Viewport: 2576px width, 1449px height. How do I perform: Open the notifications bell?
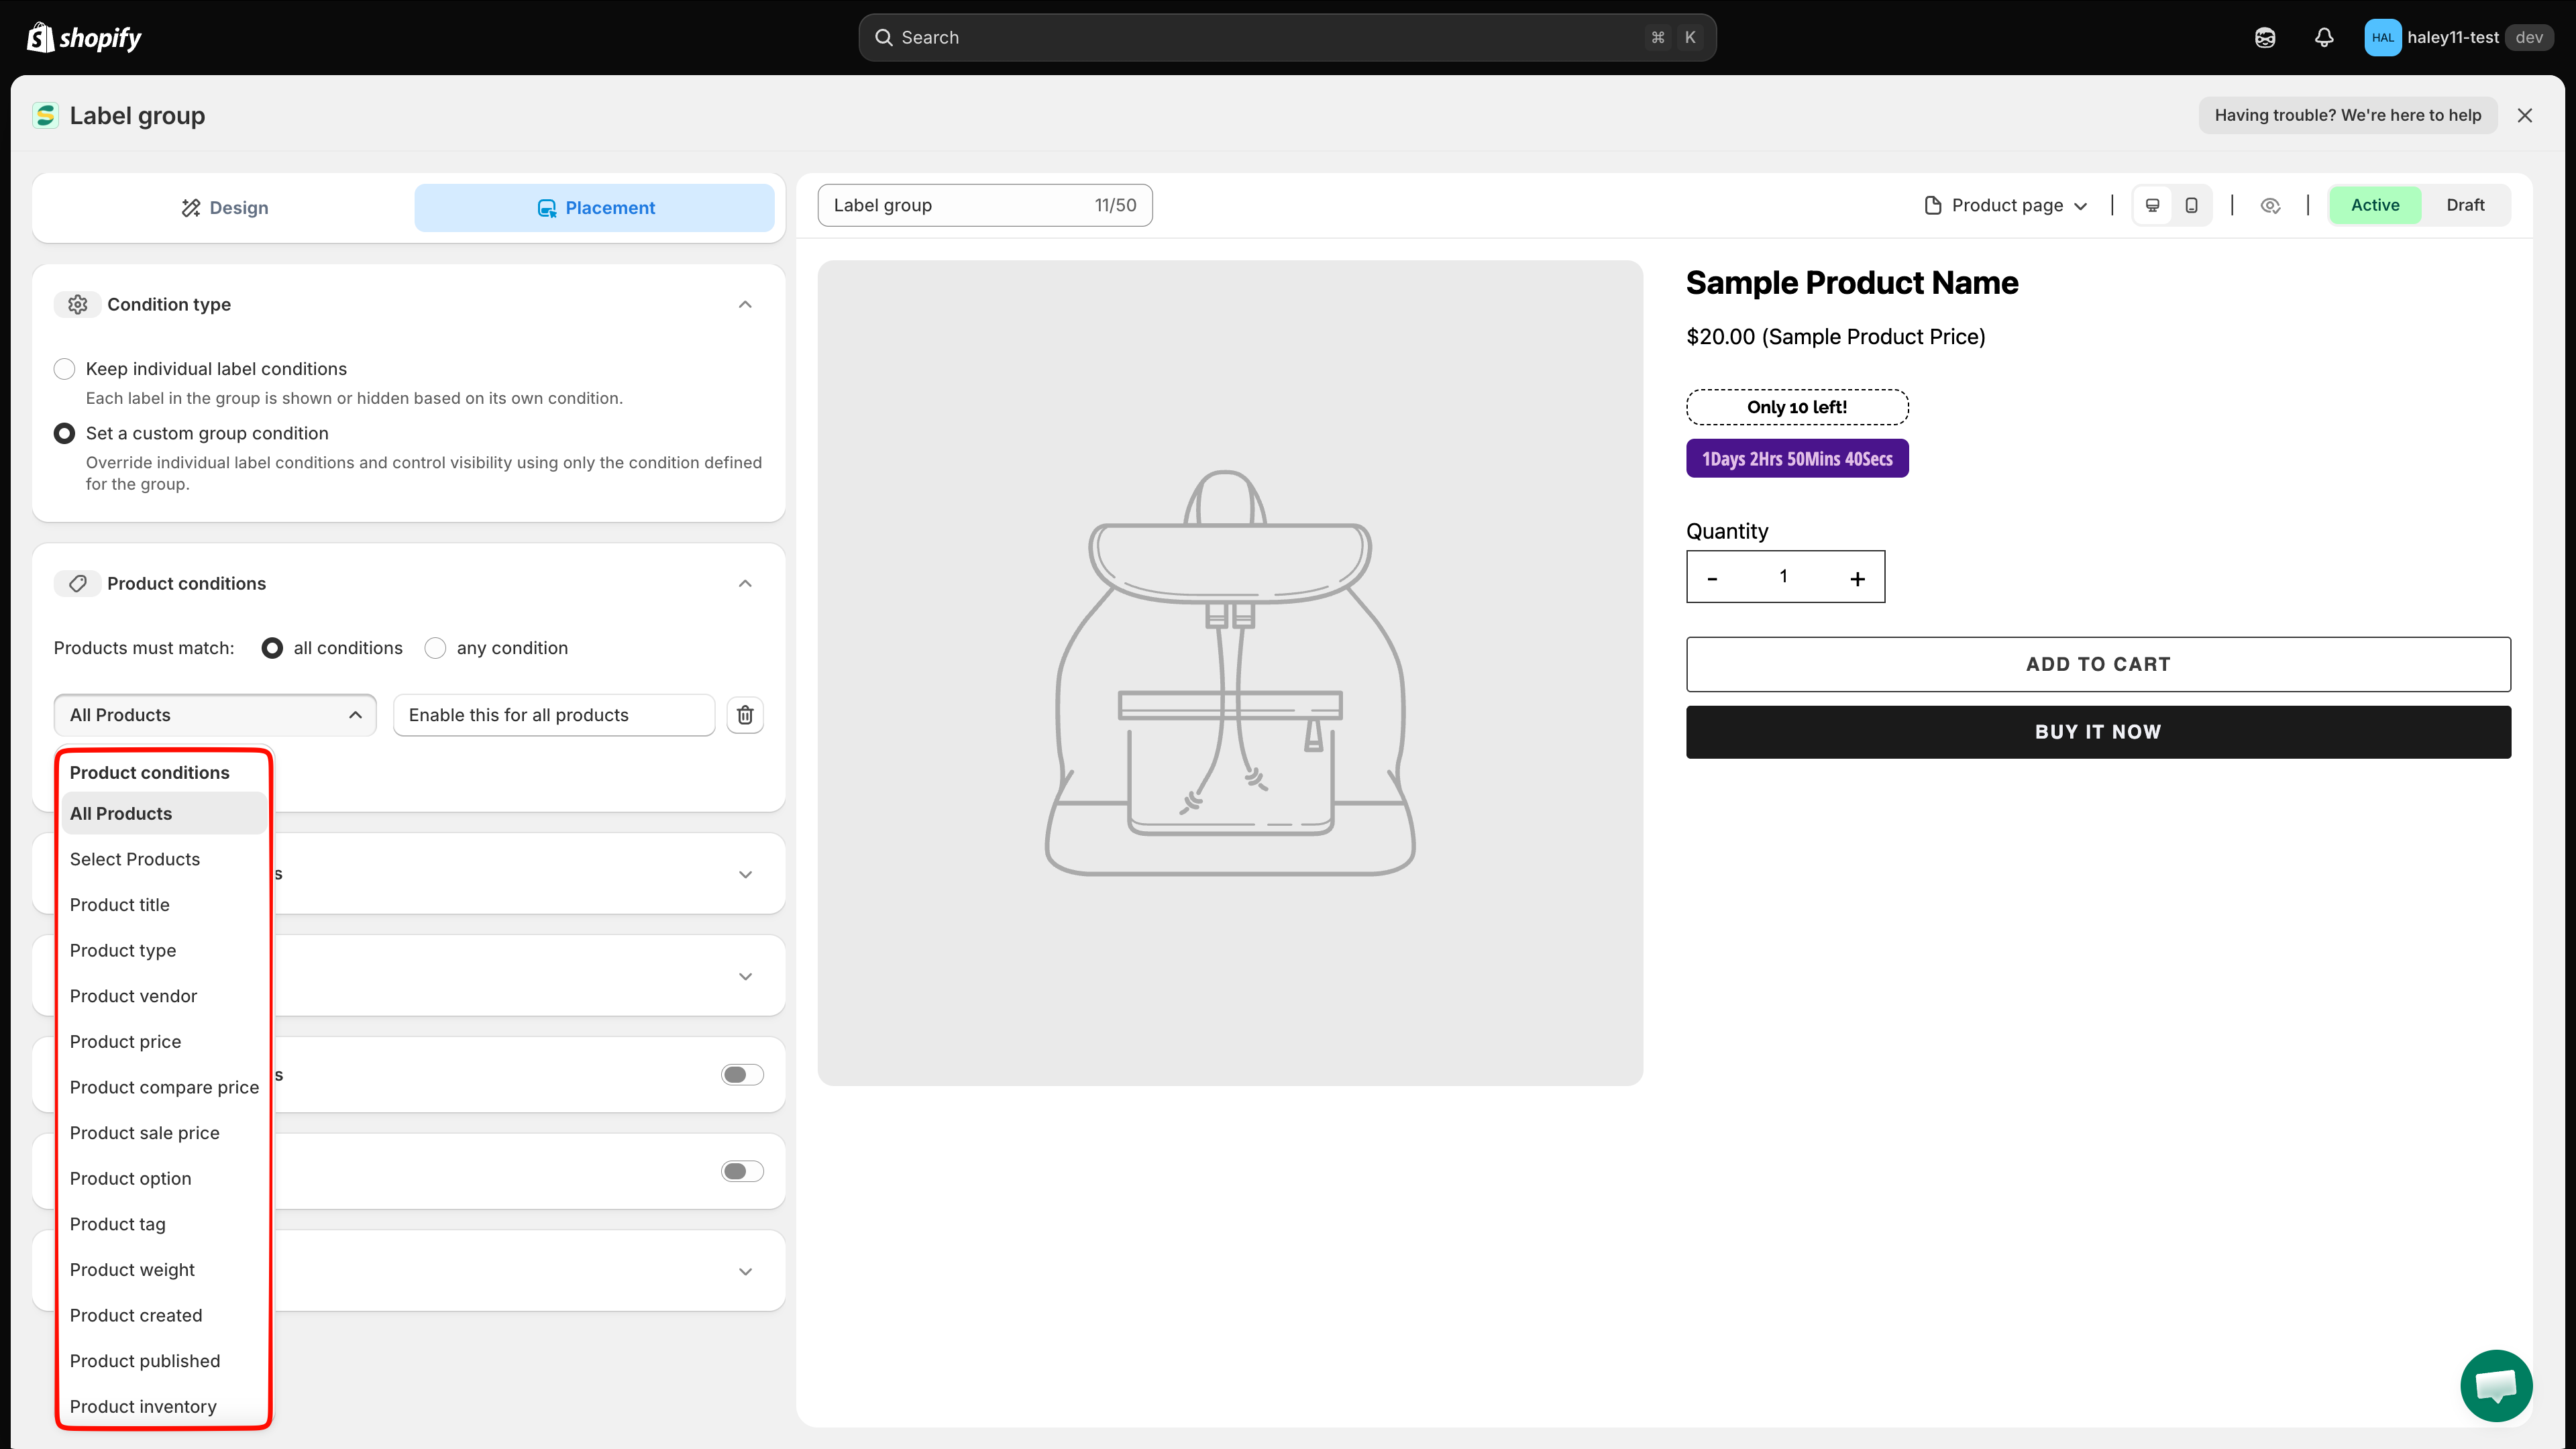point(2324,37)
